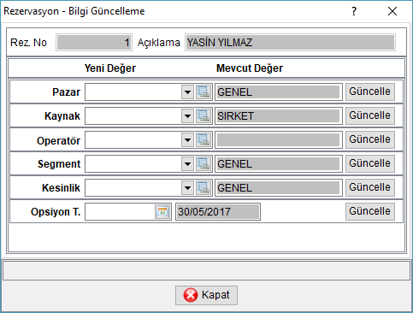Screen dimensions: 413x313
Task: Click the empty current Operatör value field
Action: [279, 140]
